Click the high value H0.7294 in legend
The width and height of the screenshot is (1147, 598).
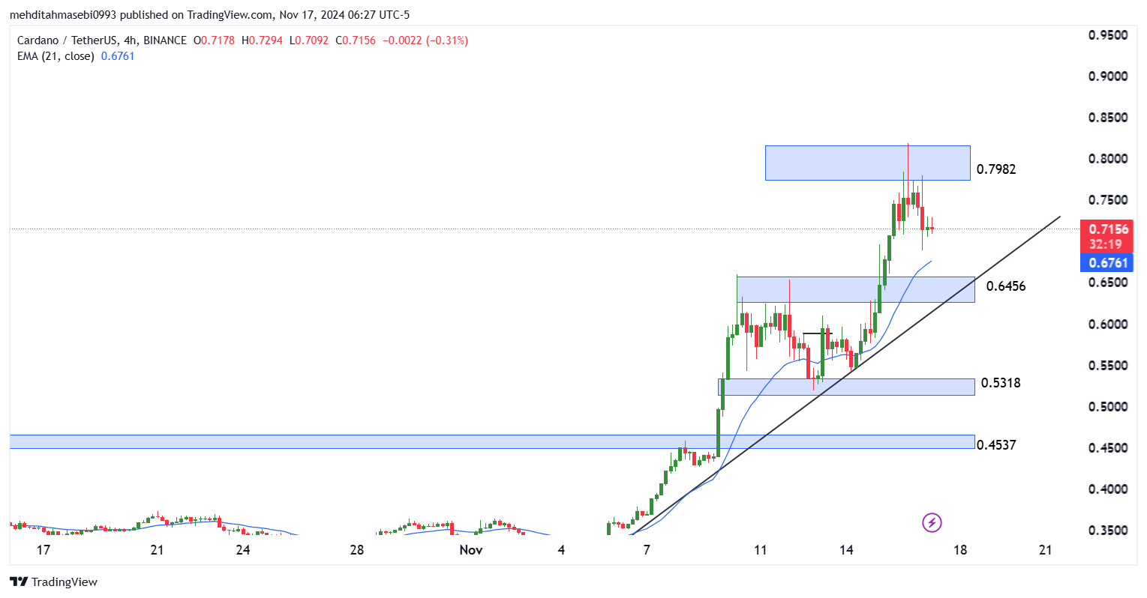262,40
